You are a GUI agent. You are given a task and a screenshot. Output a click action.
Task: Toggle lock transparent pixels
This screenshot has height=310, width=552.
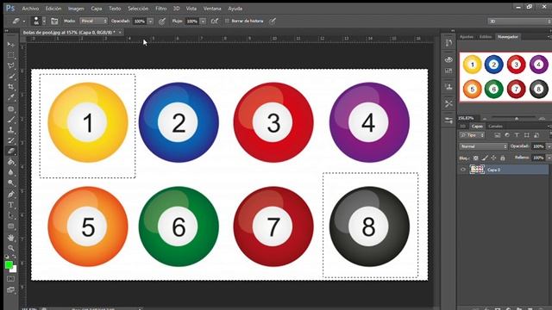pyautogui.click(x=475, y=158)
